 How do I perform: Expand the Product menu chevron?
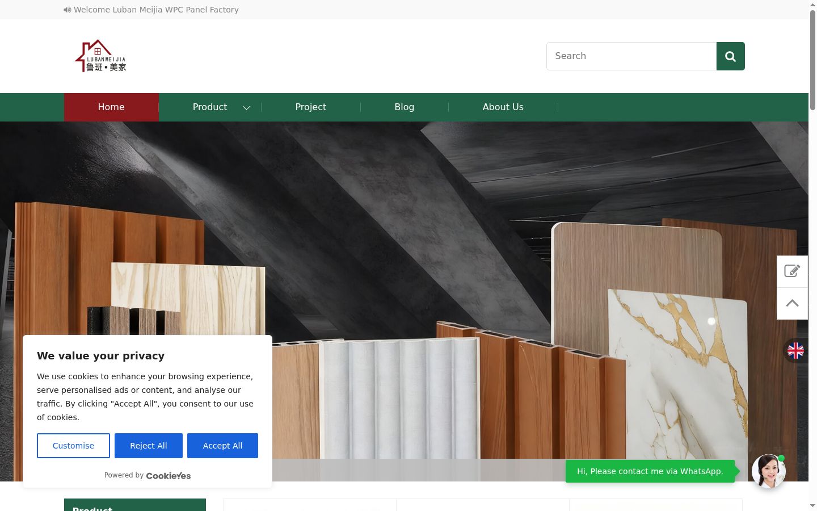click(246, 107)
